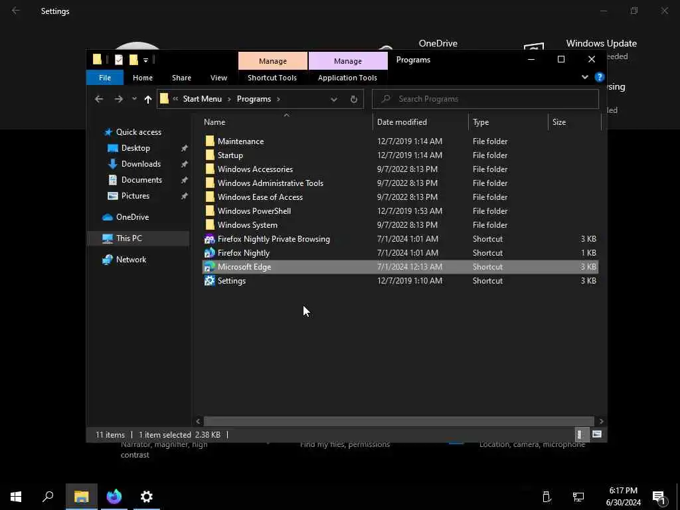Open Network in navigation pane

[x=131, y=260]
